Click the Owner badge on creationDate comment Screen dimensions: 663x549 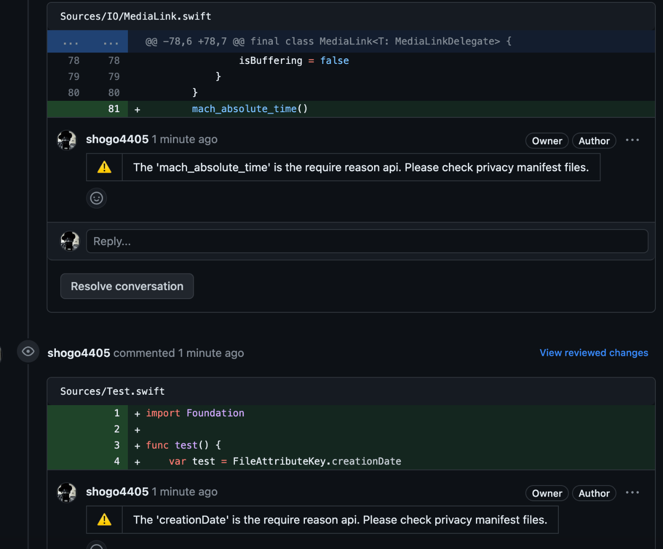[x=547, y=493]
